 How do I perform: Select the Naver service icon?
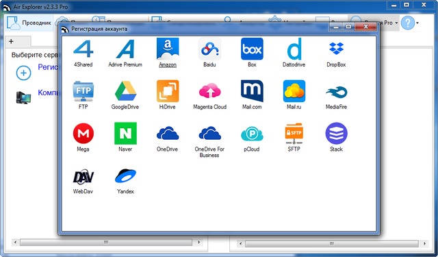(x=125, y=134)
